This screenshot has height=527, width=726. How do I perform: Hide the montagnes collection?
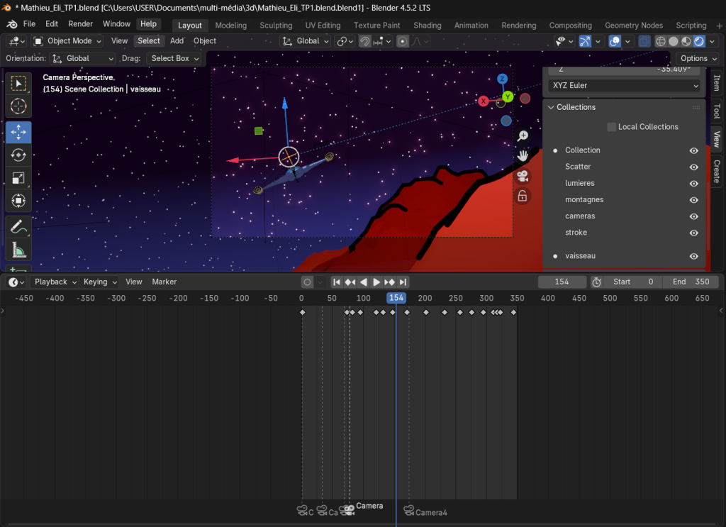tap(694, 200)
